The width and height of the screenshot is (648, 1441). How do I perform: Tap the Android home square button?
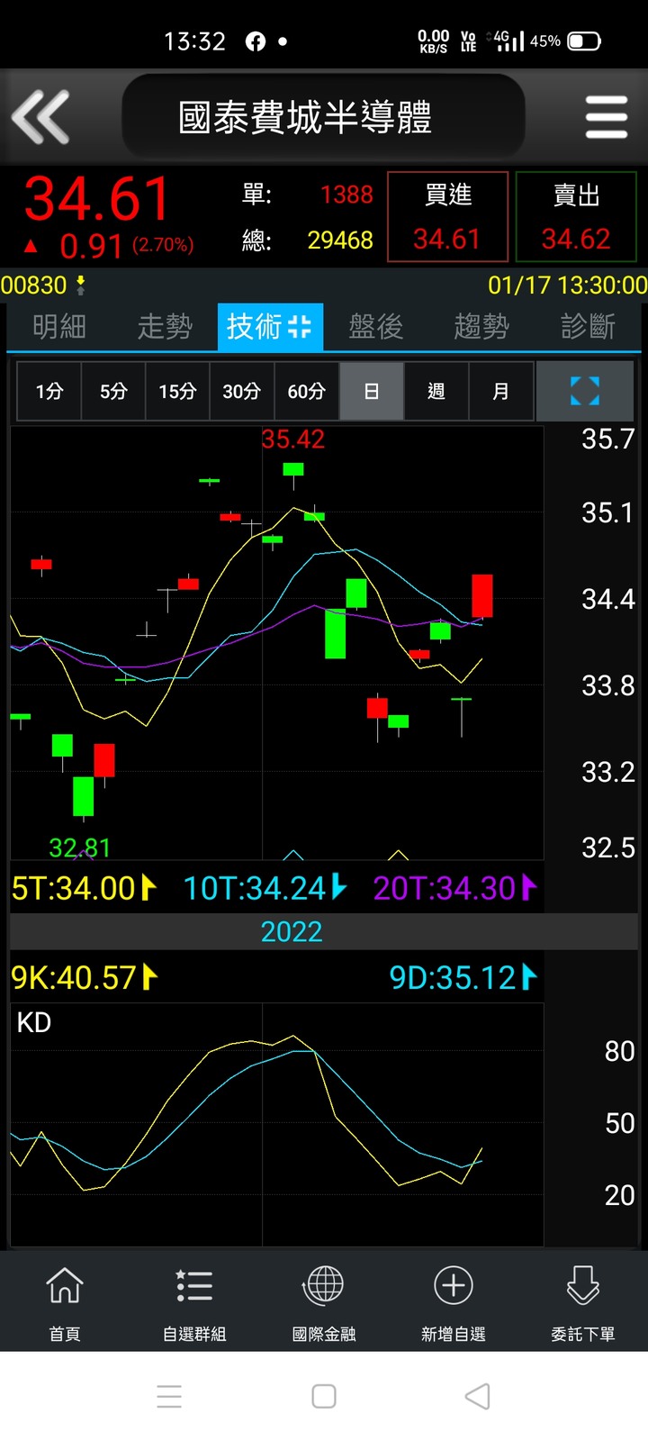pyautogui.click(x=324, y=1397)
